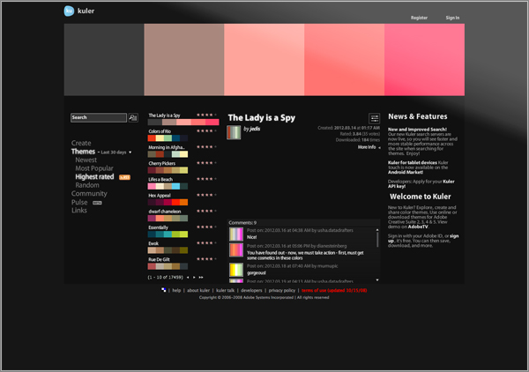Go to the previous page of themes
This screenshot has width=529, height=372.
click(x=188, y=277)
